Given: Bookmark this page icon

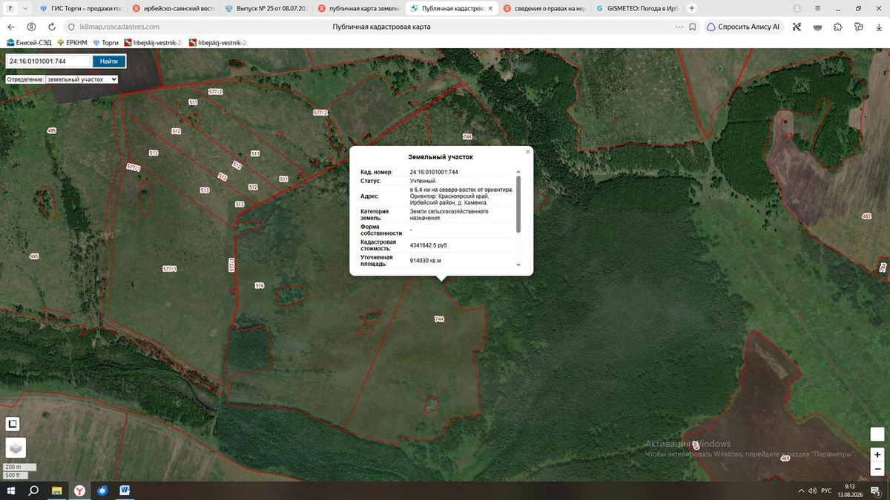Looking at the screenshot, I should coord(693,27).
